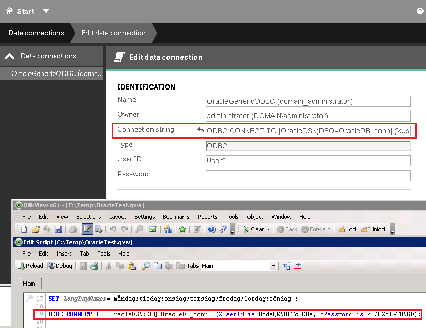The width and height of the screenshot is (426, 328).
Task: Open the Tabs dropdown showing Main
Action: click(x=273, y=266)
